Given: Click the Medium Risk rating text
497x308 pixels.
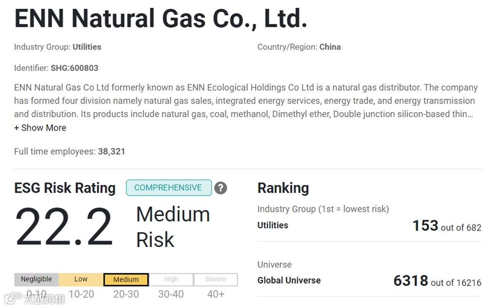Looking at the screenshot, I should point(173,227).
